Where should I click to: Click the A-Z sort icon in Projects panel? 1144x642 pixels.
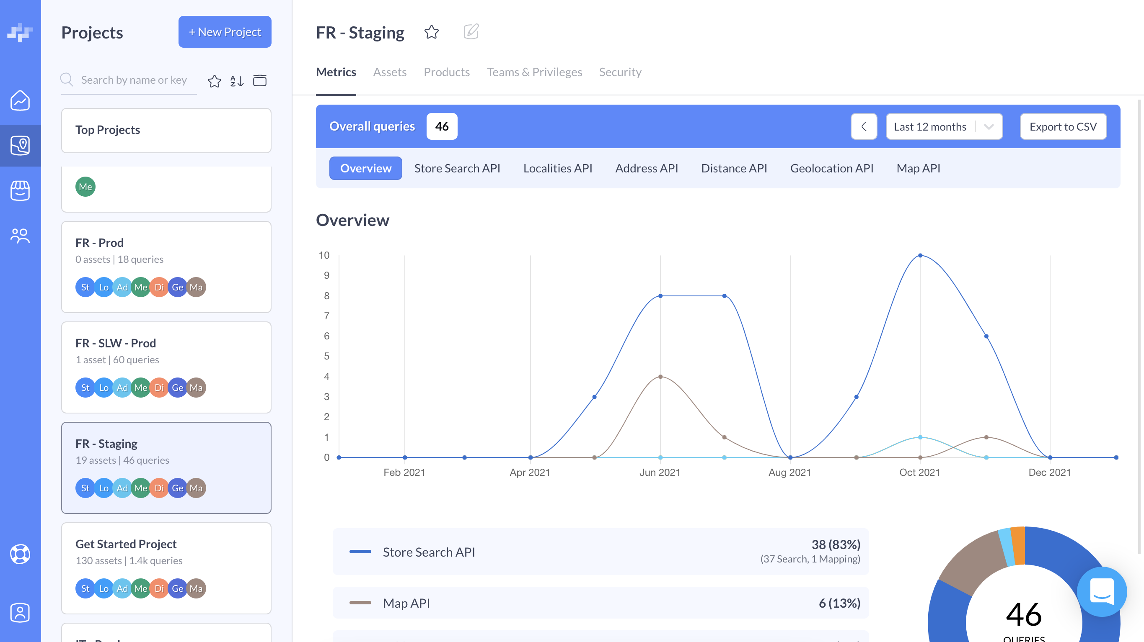click(237, 81)
